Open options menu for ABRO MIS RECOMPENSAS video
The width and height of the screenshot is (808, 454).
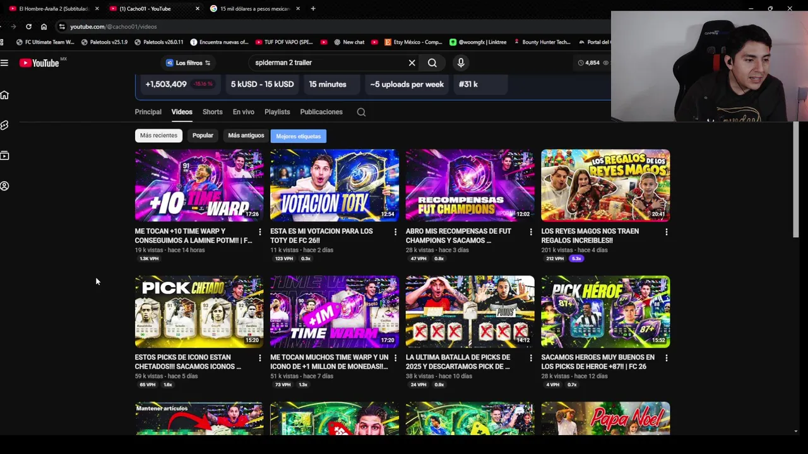pos(531,232)
